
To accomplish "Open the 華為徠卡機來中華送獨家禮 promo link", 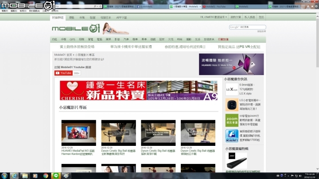I will click(131, 47).
